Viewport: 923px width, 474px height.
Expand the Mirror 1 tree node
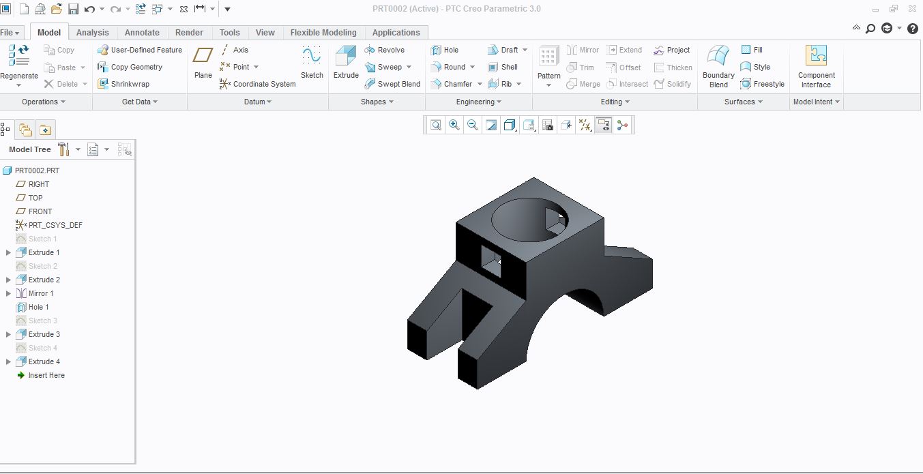coord(8,293)
